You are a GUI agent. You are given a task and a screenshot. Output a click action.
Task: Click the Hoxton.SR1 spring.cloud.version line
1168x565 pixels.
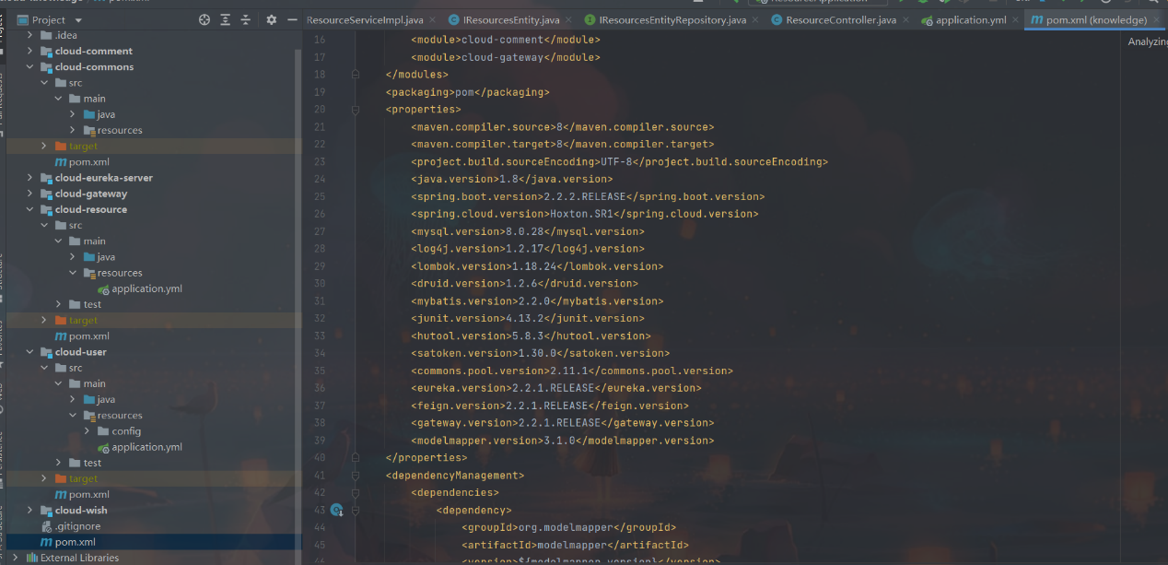tap(584, 214)
